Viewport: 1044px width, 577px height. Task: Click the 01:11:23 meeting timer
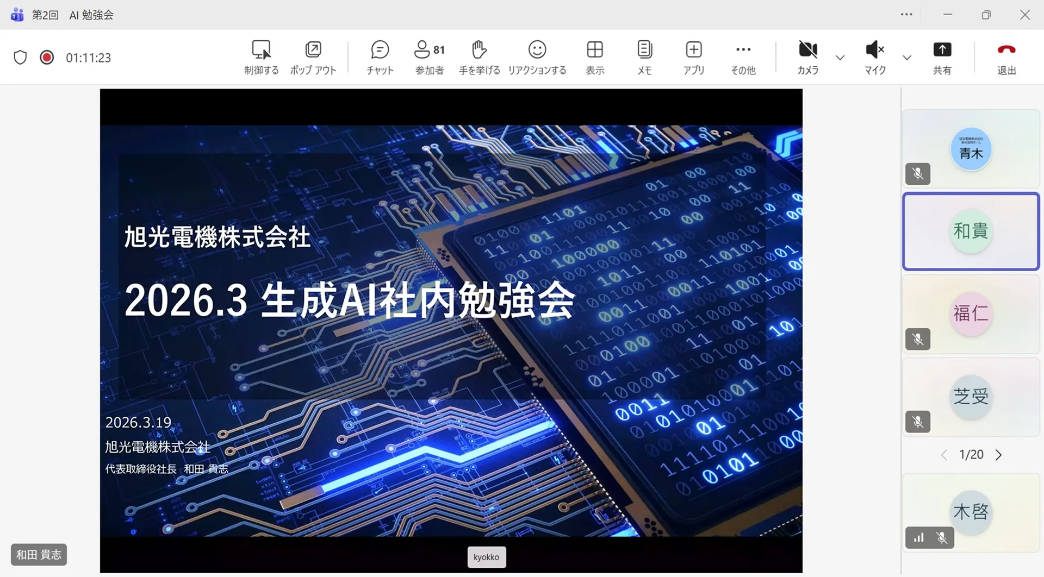(x=89, y=58)
